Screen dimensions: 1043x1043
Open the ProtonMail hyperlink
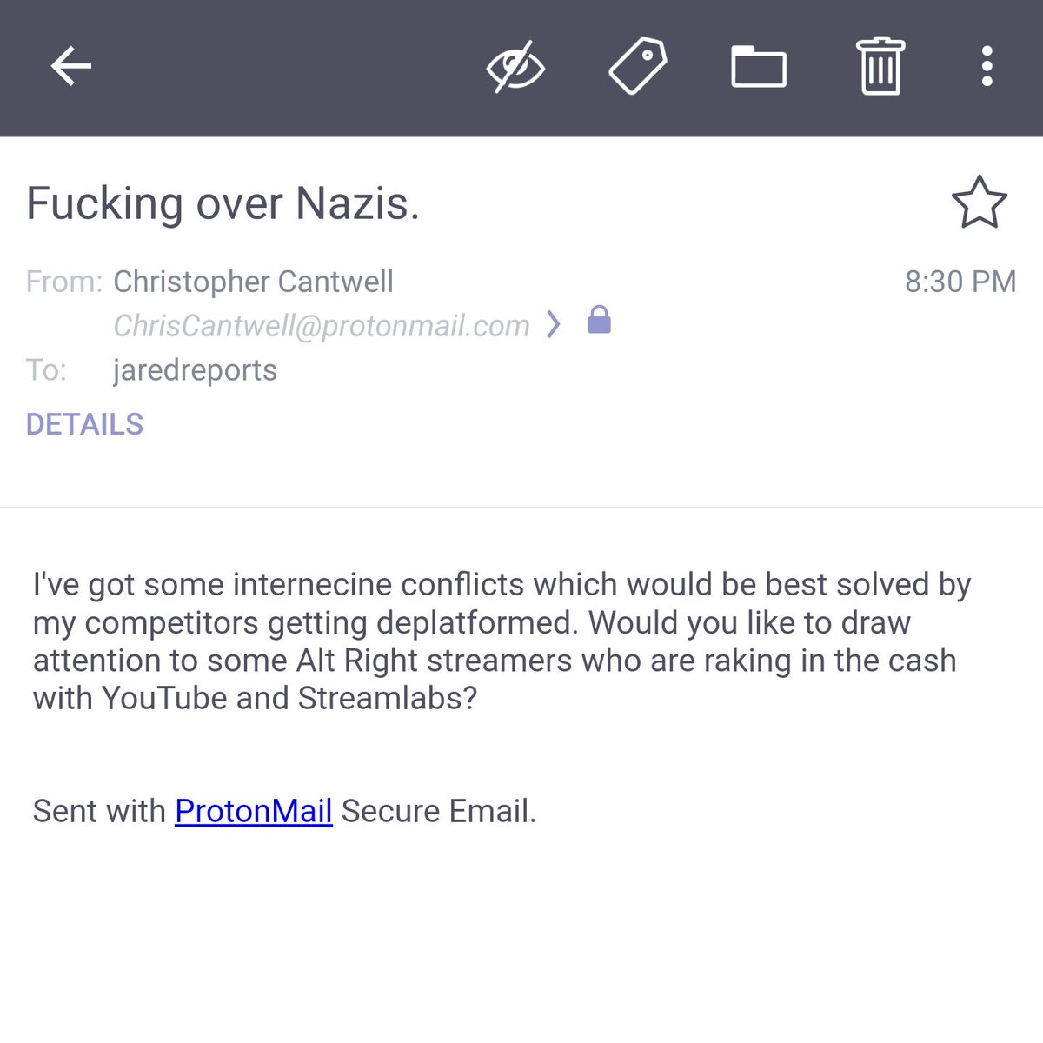coord(253,811)
